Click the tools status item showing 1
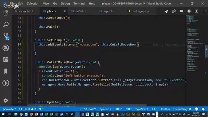Viewport: 208px width, 117px height. tap(41, 109)
